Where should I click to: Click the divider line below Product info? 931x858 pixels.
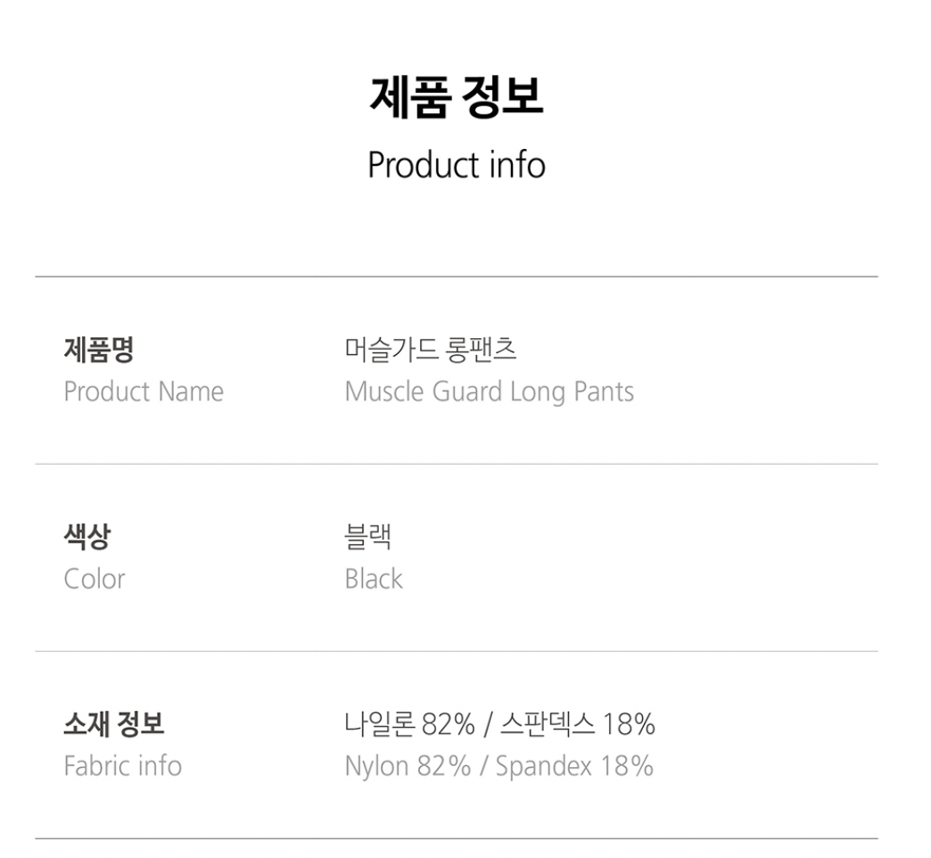click(456, 276)
